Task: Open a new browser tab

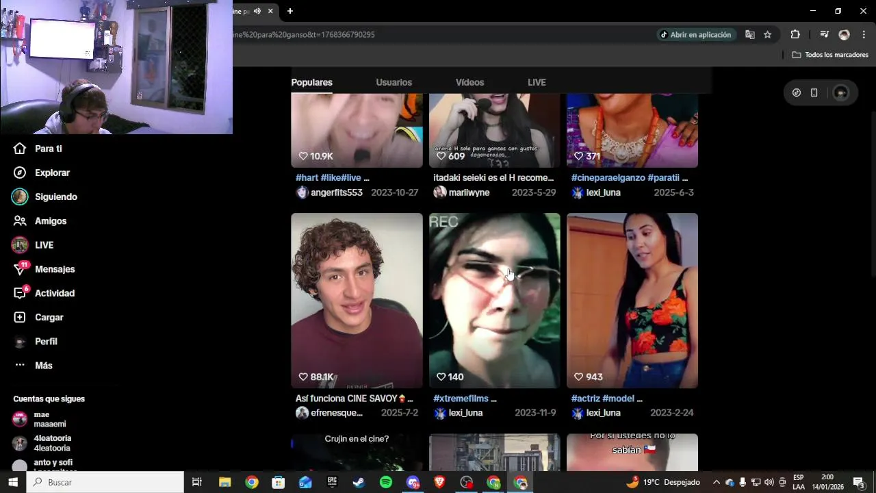Action: tap(290, 11)
